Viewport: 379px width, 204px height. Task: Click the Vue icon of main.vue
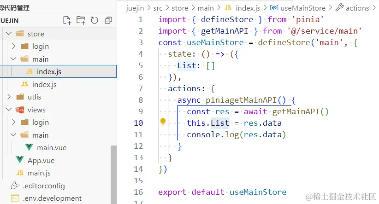pyautogui.click(x=29, y=147)
